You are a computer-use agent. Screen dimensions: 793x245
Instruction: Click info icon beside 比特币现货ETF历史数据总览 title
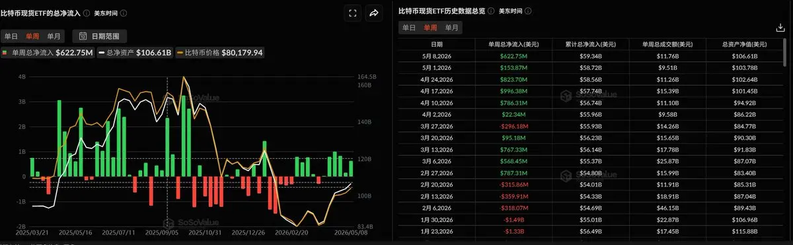(x=492, y=11)
